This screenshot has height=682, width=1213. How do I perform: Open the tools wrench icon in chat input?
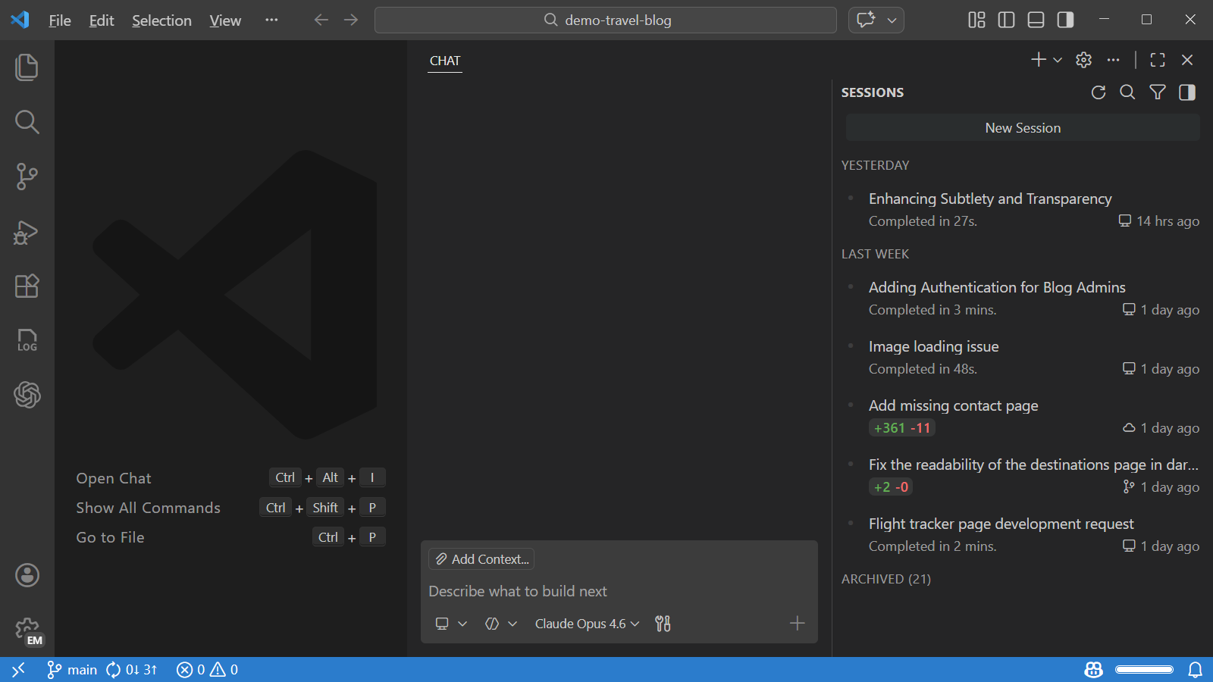coord(662,623)
